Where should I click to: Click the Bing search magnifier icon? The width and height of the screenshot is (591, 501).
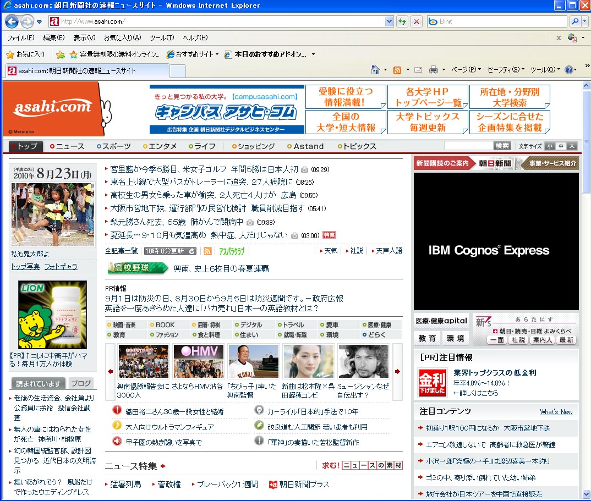point(575,21)
